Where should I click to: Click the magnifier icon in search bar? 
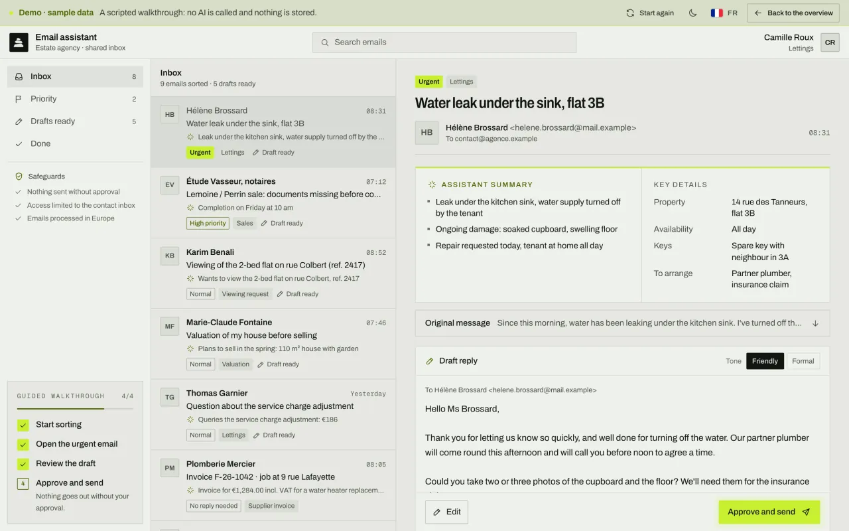325,42
